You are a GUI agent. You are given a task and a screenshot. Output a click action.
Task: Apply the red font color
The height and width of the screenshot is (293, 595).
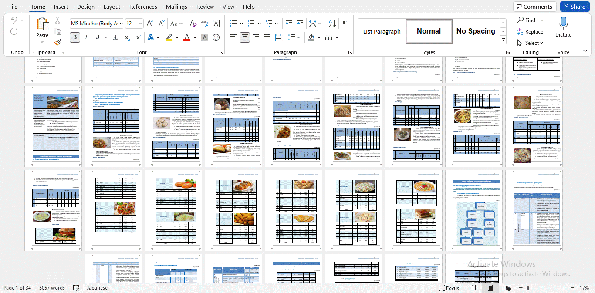click(187, 37)
